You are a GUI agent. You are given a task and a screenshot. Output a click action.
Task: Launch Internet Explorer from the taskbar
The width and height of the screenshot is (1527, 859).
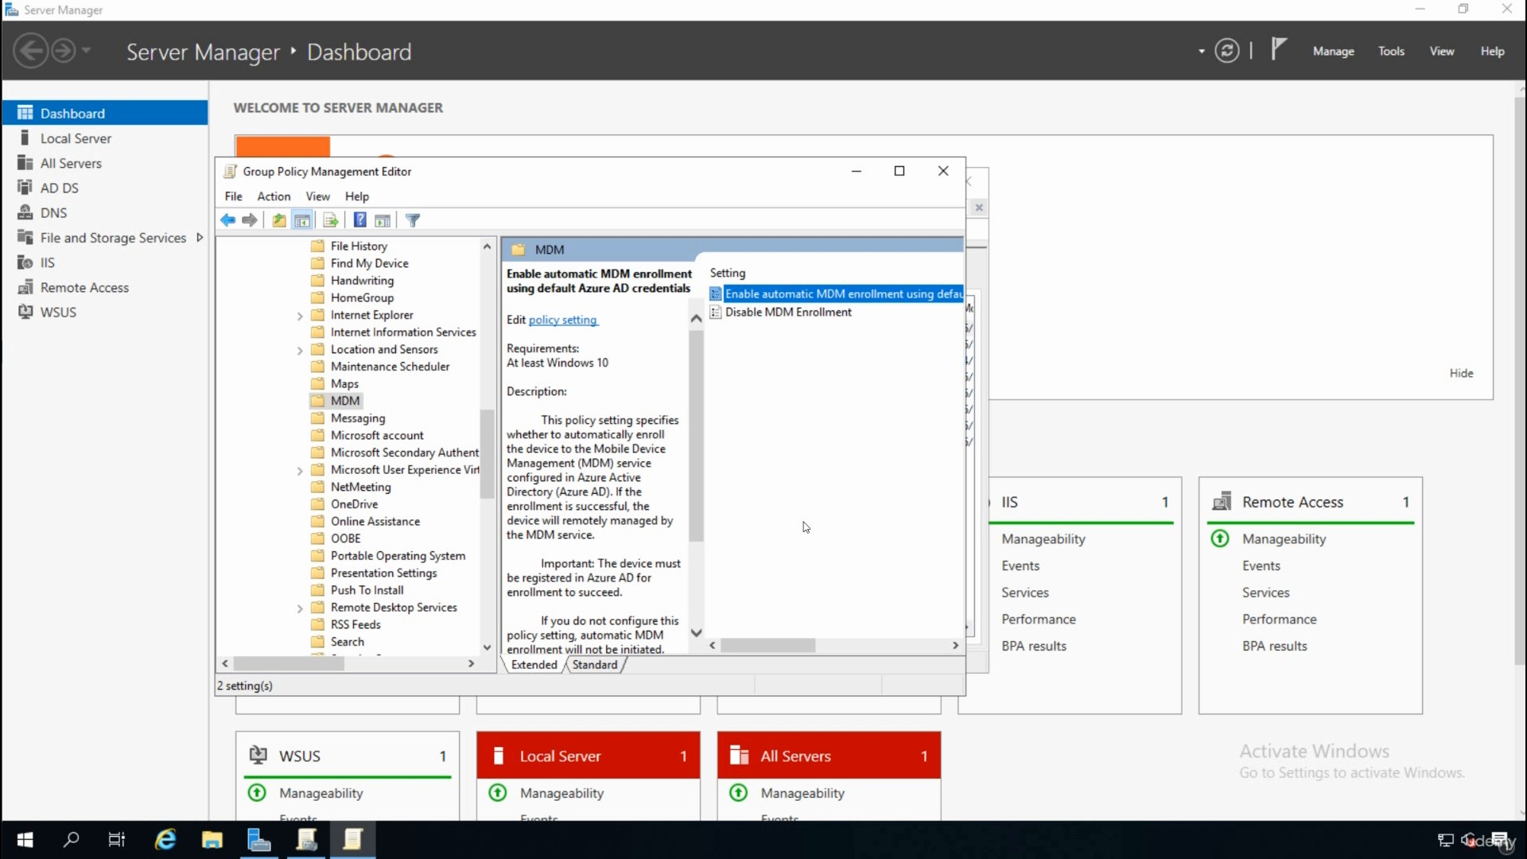(x=165, y=839)
